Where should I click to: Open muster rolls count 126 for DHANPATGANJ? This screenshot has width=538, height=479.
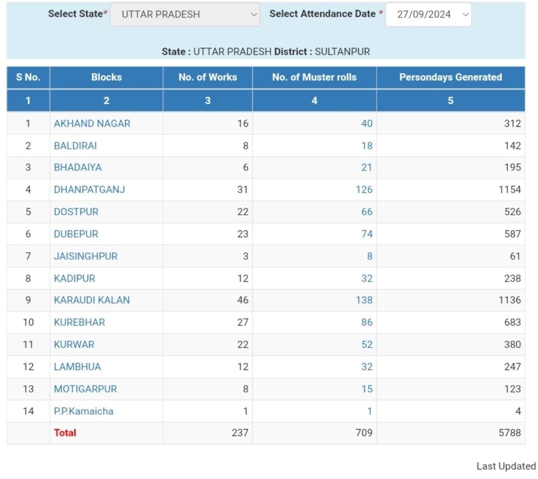click(364, 189)
